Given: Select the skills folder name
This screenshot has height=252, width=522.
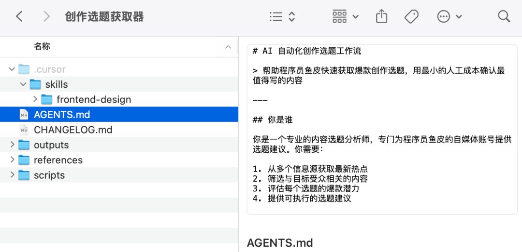Looking at the screenshot, I should [57, 84].
